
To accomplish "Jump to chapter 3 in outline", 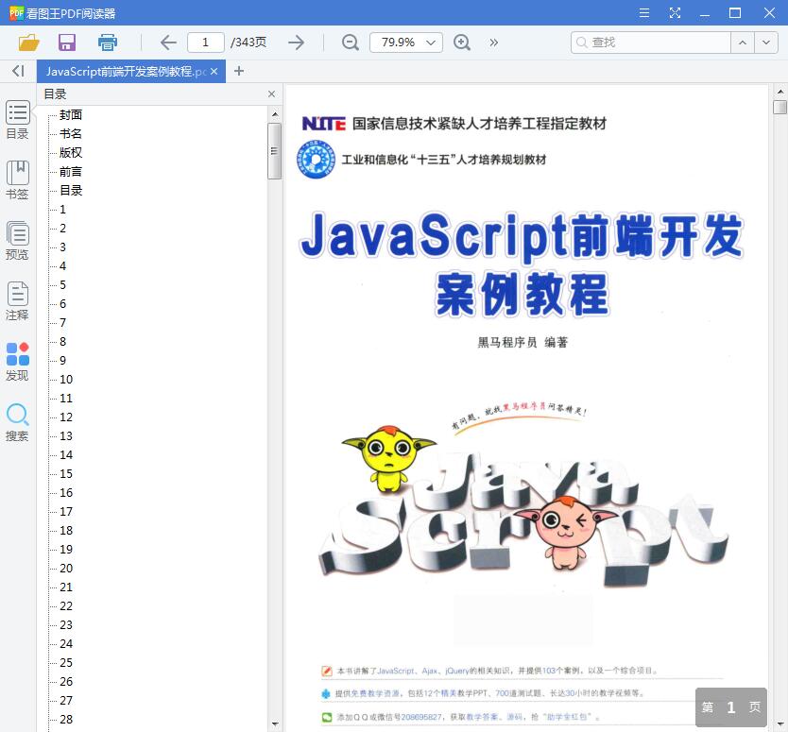I will click(62, 247).
